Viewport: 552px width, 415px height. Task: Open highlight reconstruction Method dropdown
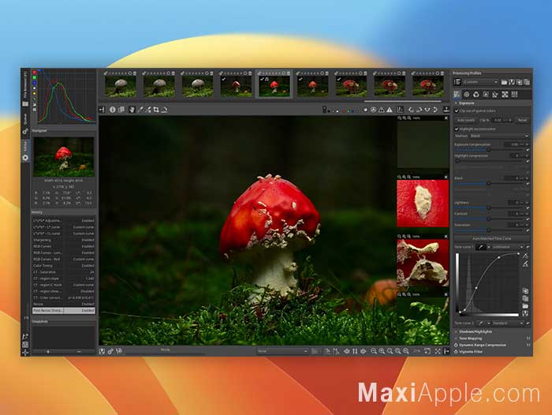pos(499,136)
